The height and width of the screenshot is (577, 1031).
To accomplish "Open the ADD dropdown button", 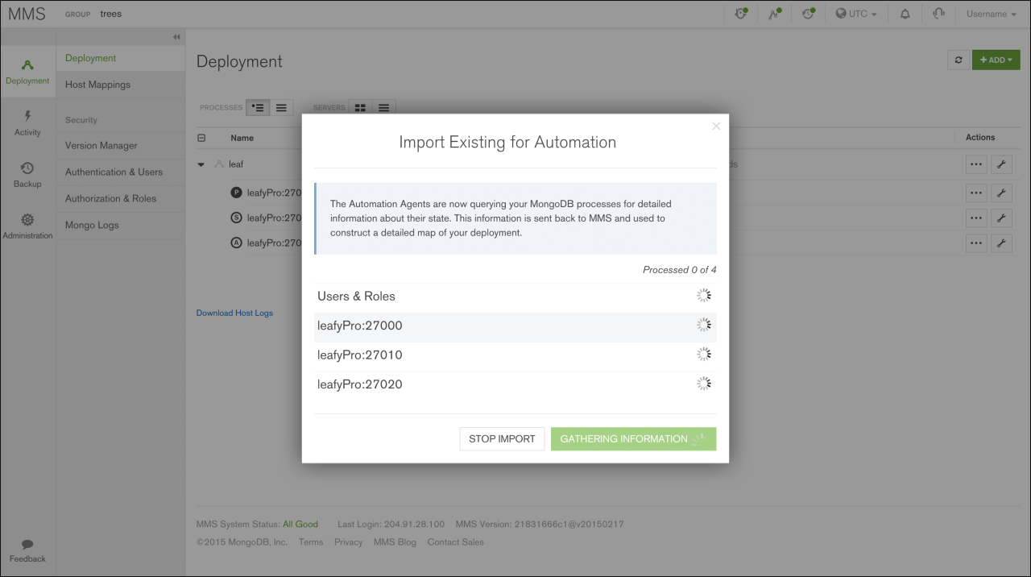I will [996, 60].
